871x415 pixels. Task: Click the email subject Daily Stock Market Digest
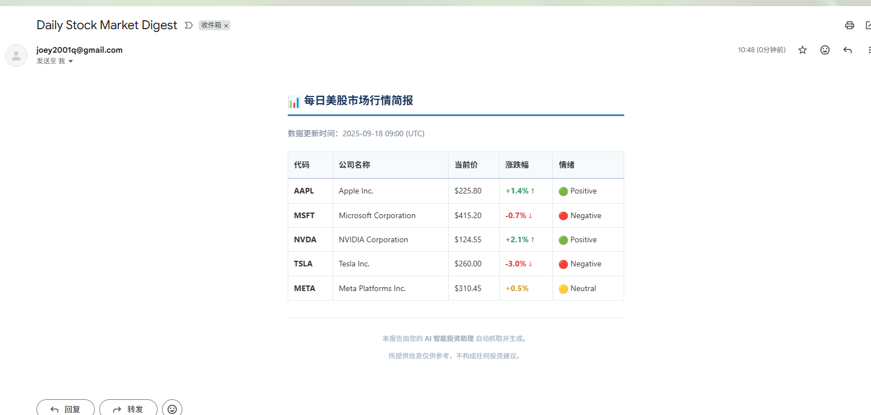[x=107, y=25]
